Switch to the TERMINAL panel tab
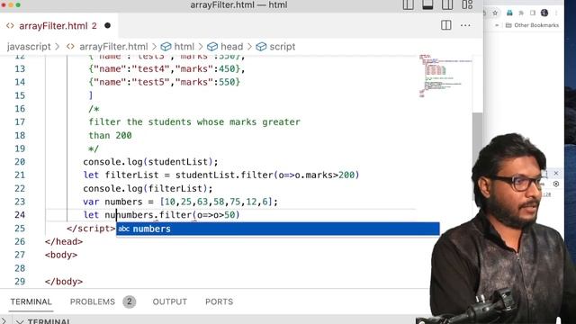This screenshot has width=576, height=324. pyautogui.click(x=31, y=301)
